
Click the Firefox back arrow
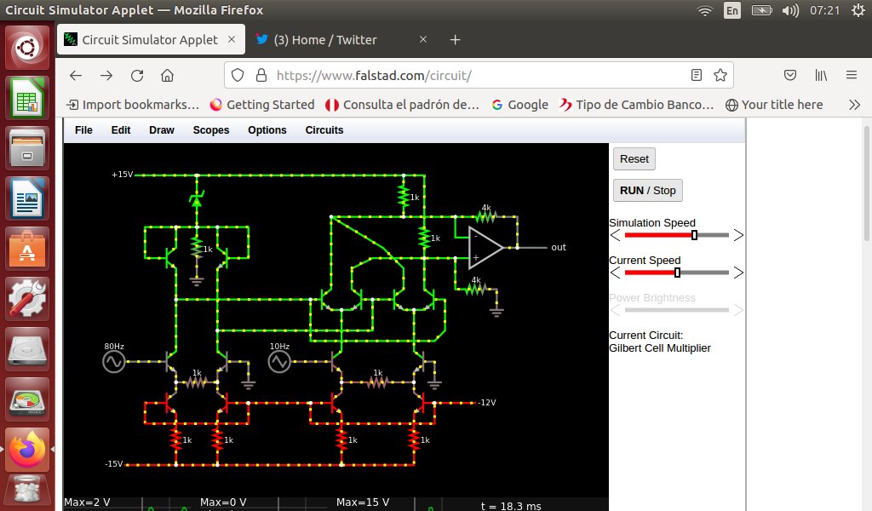[76, 76]
